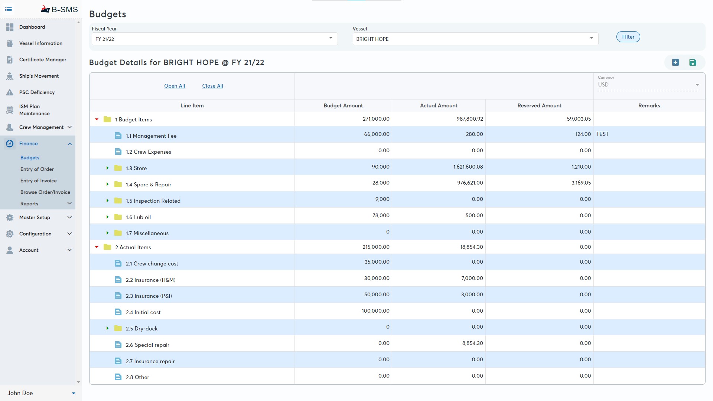Screen dimensions: 713x401
Task: Open the Vessel selection dropdown
Action: pos(591,38)
